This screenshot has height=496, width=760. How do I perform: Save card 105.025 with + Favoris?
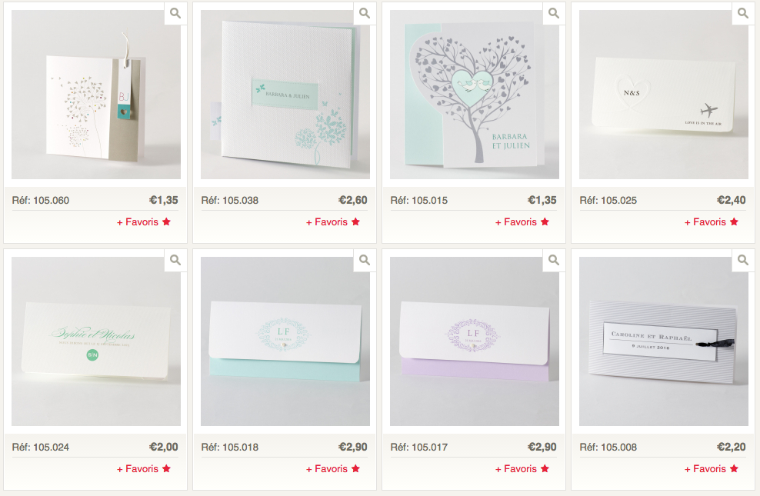coord(711,221)
